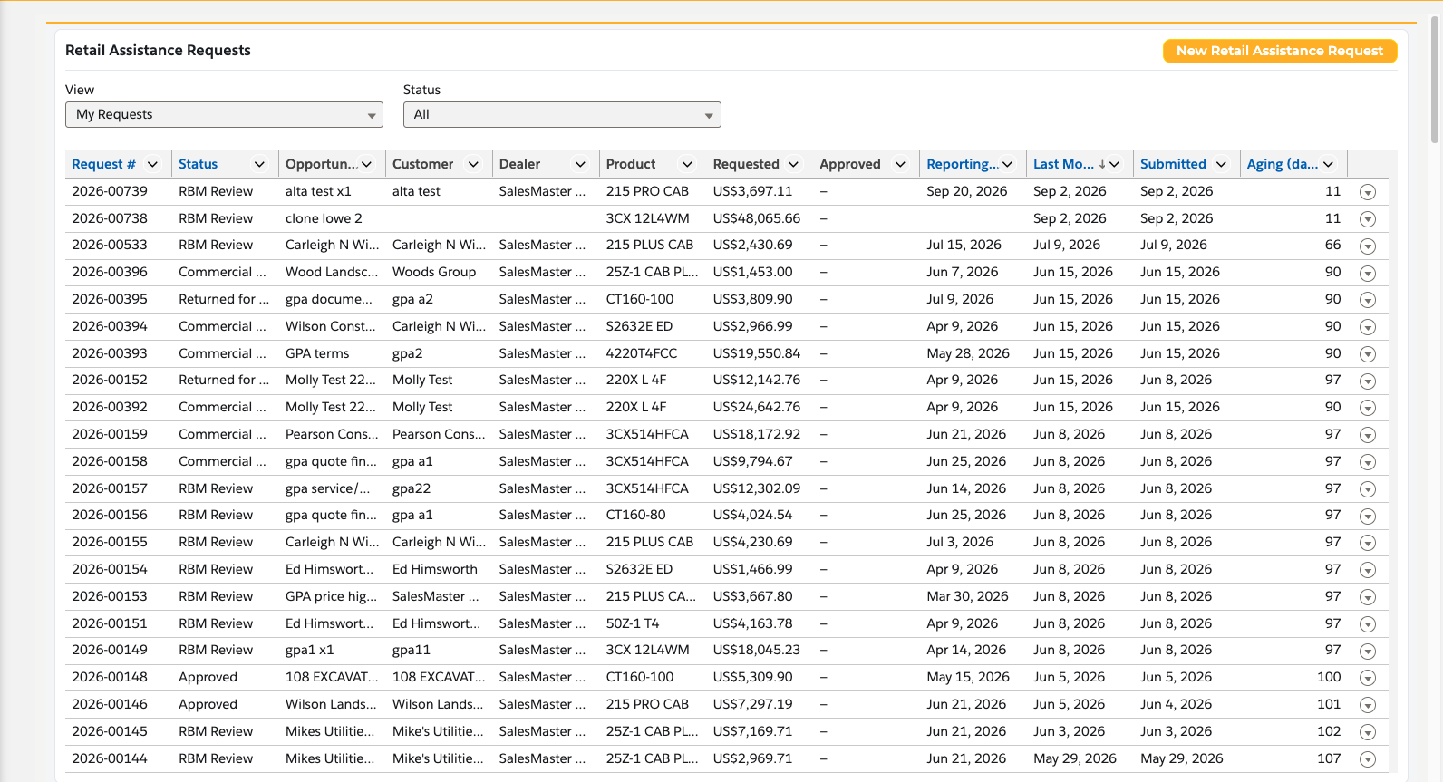Expand Product column menu chevron
Screen dimensions: 1443x782
687,164
